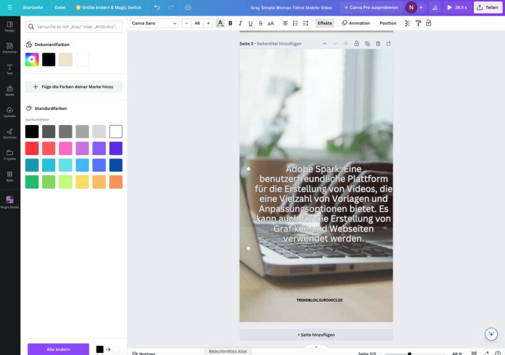The image size is (505, 355).
Task: Add new page icon in page header
Action: pyautogui.click(x=389, y=43)
